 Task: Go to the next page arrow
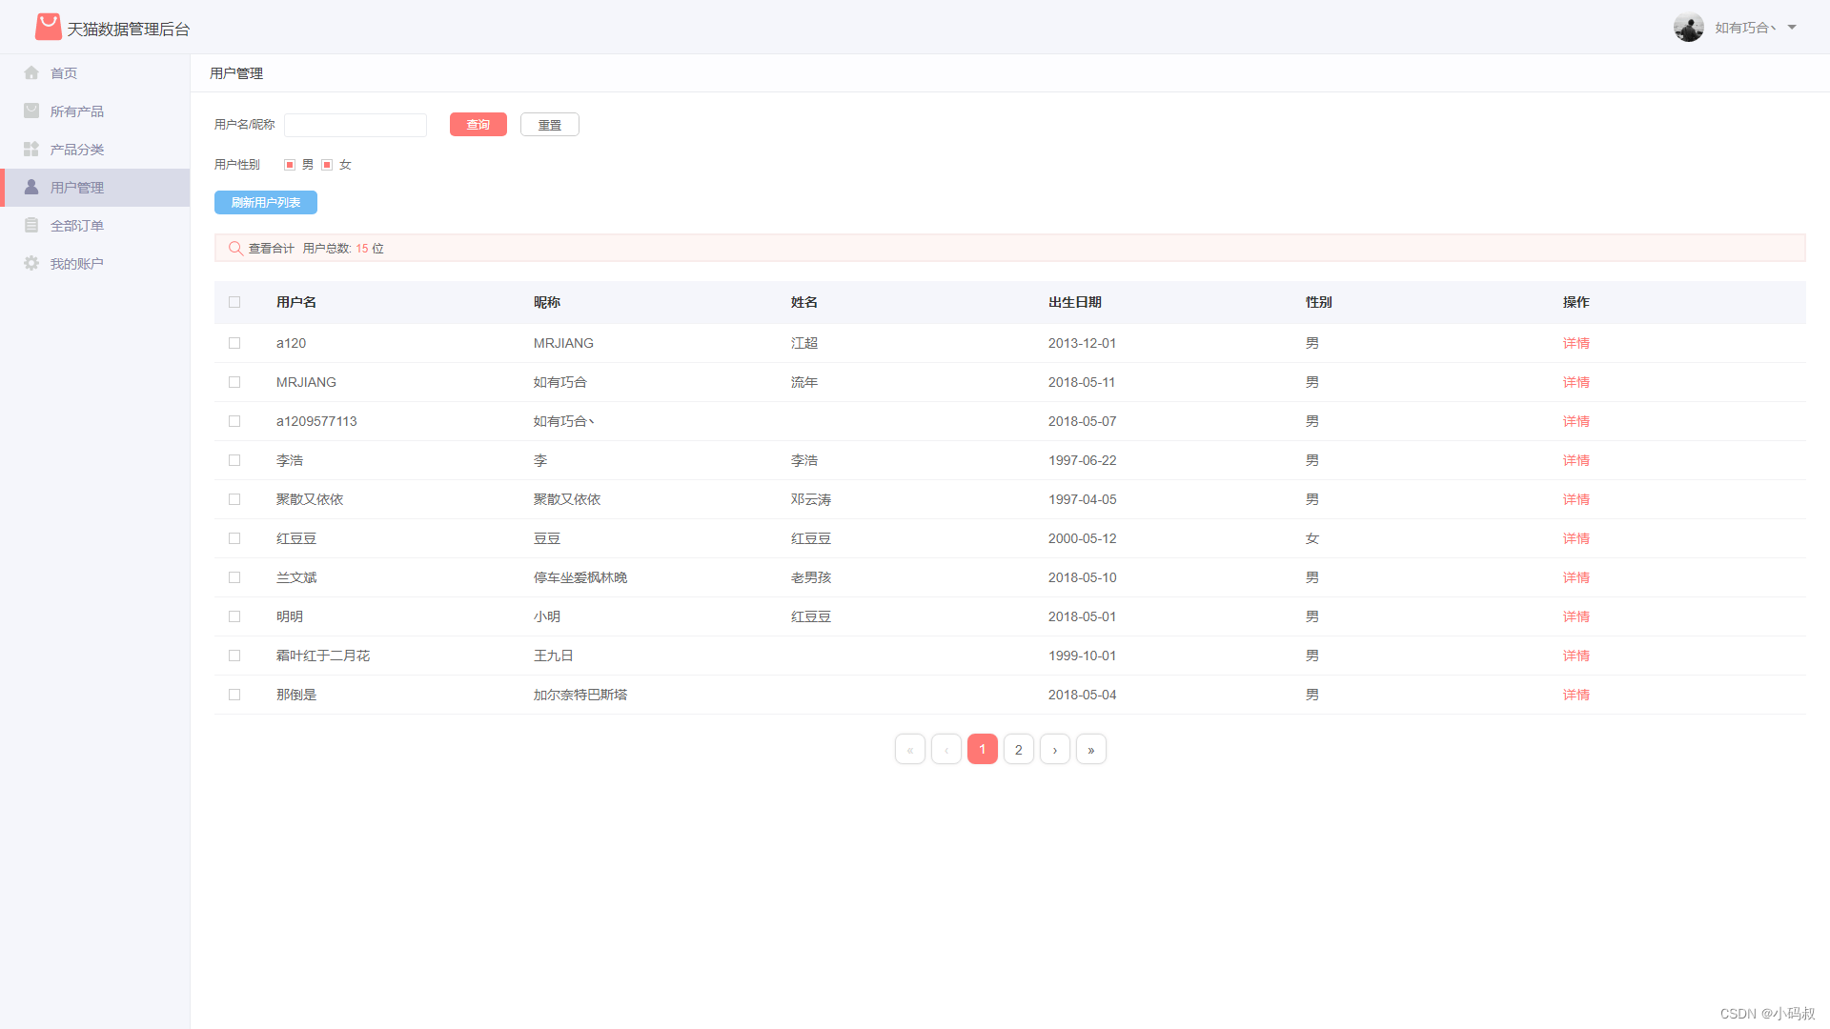pyautogui.click(x=1054, y=750)
